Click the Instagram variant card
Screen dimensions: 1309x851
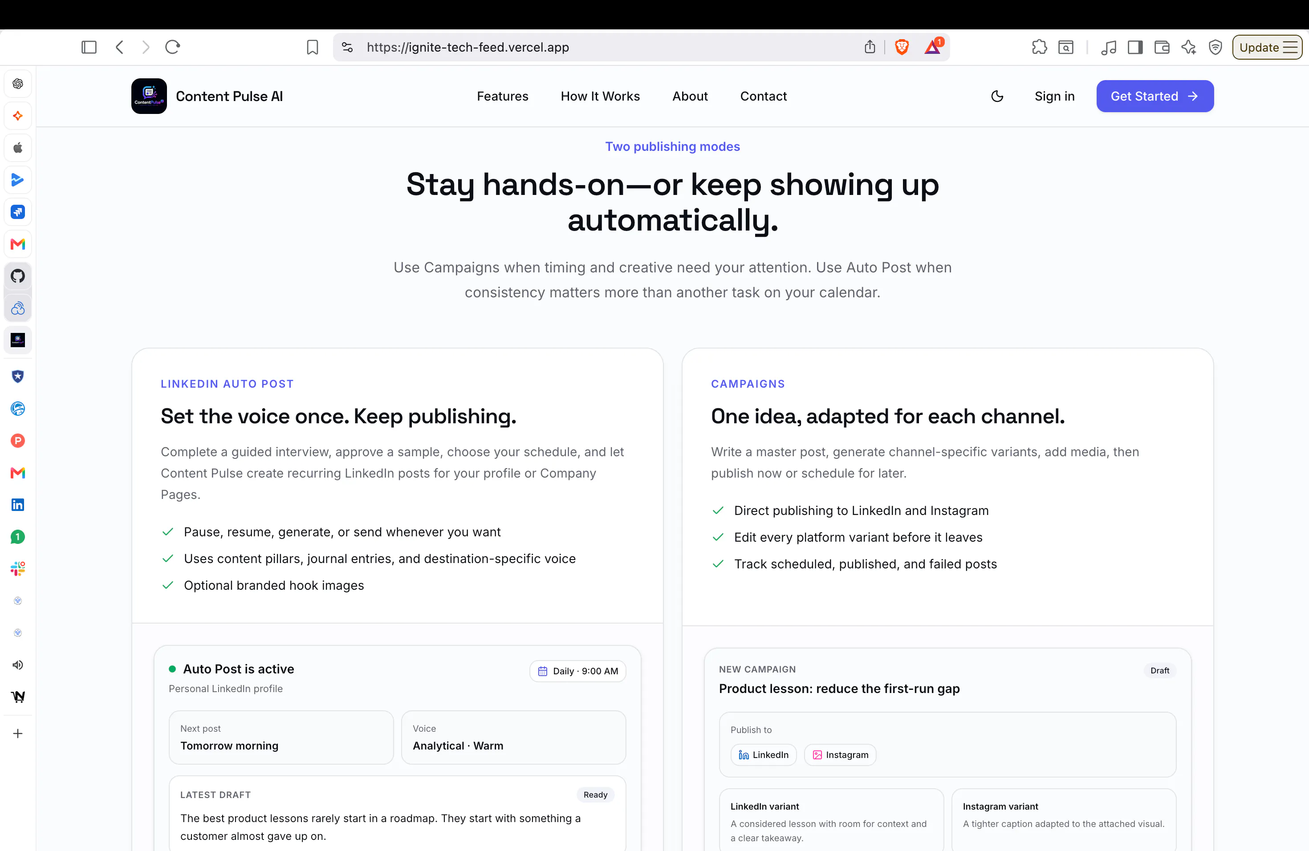tap(1064, 819)
